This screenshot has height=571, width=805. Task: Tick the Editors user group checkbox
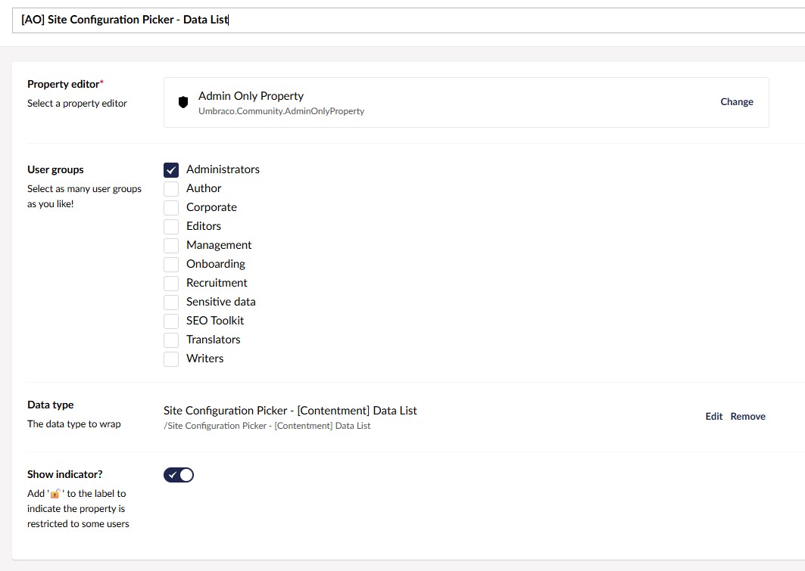click(171, 227)
